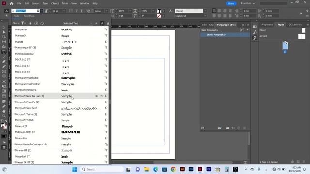This screenshot has height=174, width=310.
Task: Choose larger sample text size A
Action: click(x=108, y=23)
